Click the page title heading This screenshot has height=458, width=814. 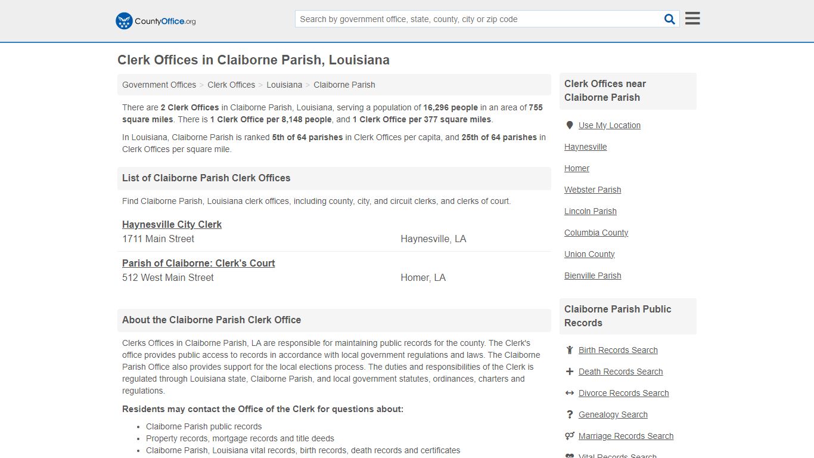[253, 60]
